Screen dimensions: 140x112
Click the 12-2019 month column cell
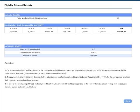click(x=67, y=28)
